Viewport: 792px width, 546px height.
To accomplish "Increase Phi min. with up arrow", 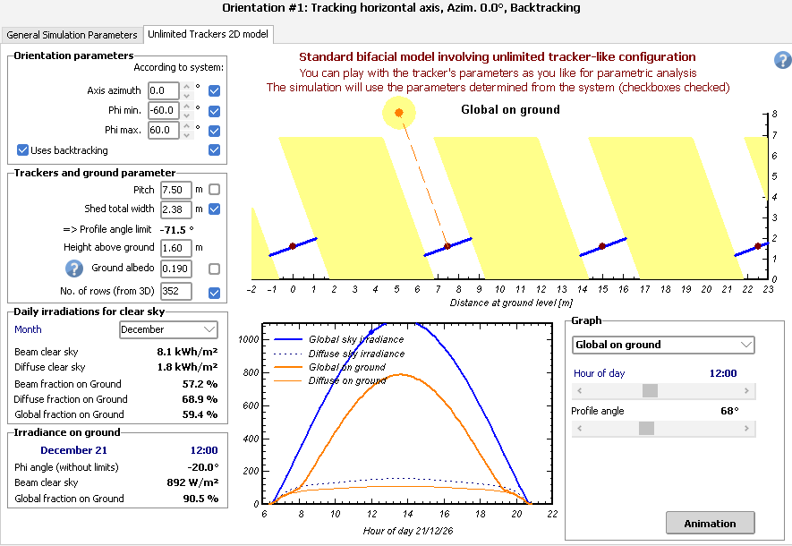I will [x=186, y=107].
